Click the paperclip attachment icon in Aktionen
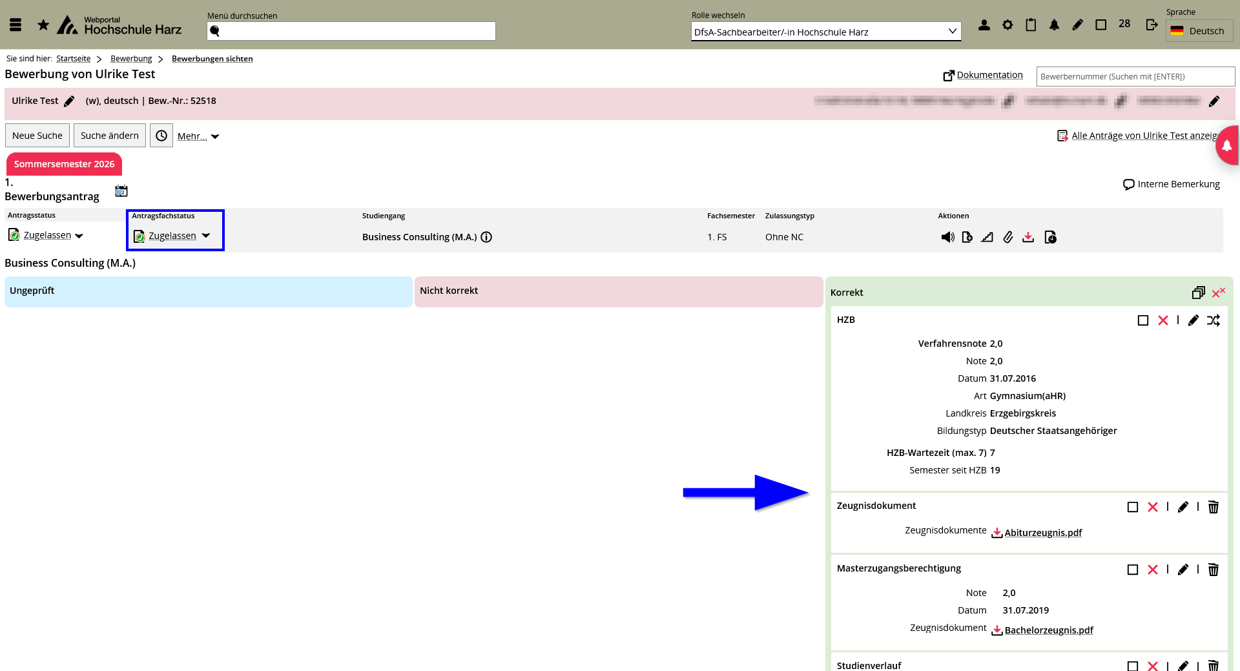This screenshot has width=1240, height=671. [1008, 237]
